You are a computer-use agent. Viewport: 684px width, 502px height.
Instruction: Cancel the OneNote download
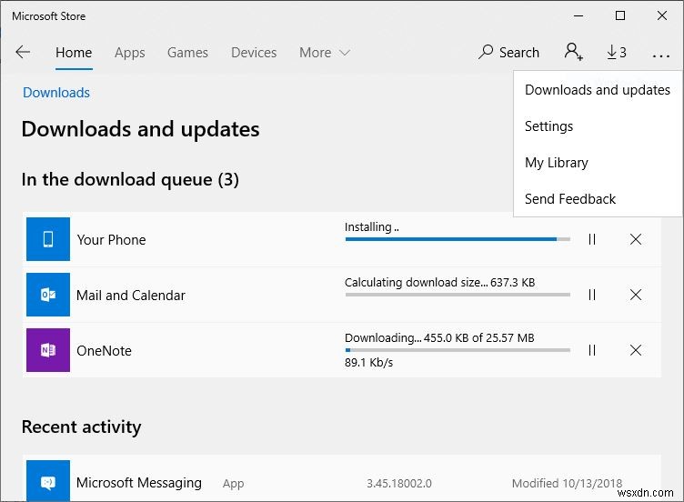(x=636, y=350)
